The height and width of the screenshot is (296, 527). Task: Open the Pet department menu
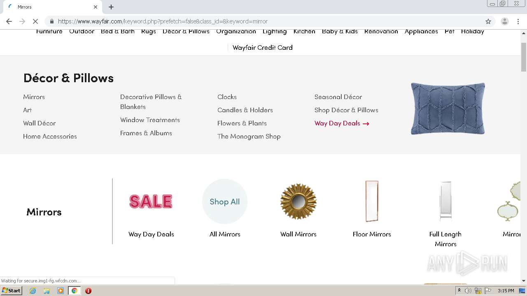pos(450,32)
